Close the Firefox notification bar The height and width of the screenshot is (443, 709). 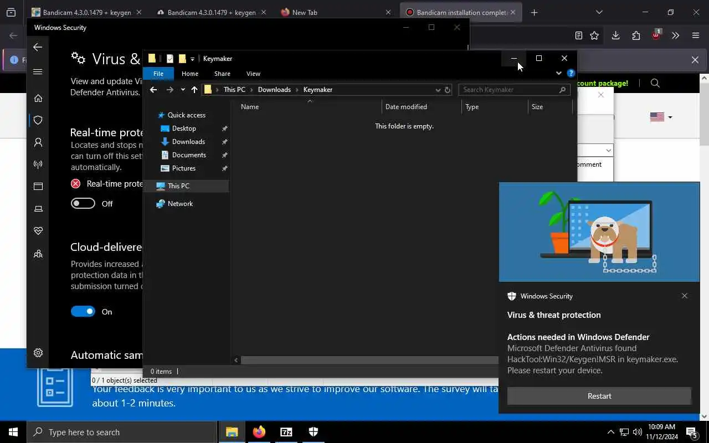(x=695, y=60)
